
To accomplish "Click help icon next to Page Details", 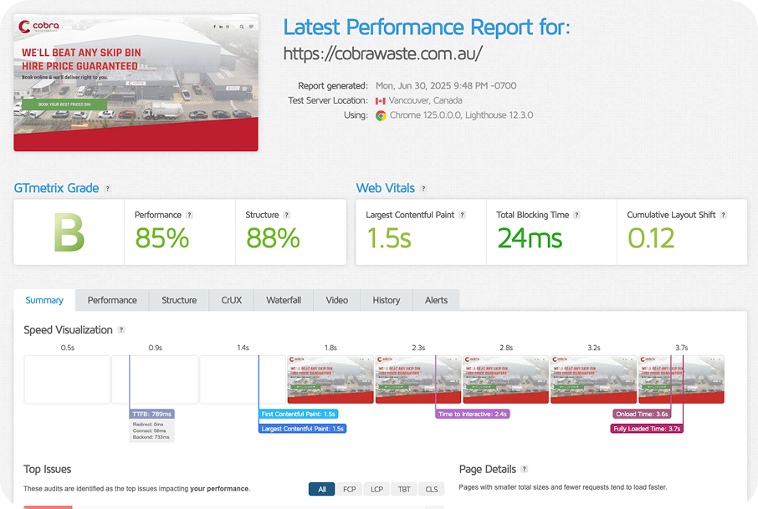I will (525, 470).
